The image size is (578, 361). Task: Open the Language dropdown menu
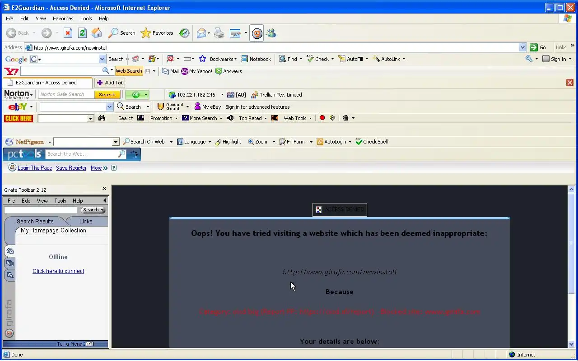(x=210, y=142)
